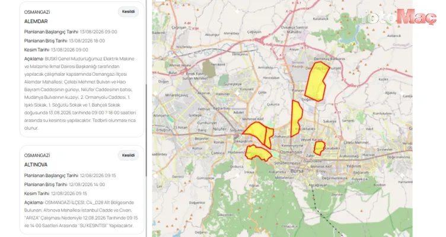Click the Bağlaraltı map label
The width and height of the screenshot is (446, 237).
click(361, 172)
